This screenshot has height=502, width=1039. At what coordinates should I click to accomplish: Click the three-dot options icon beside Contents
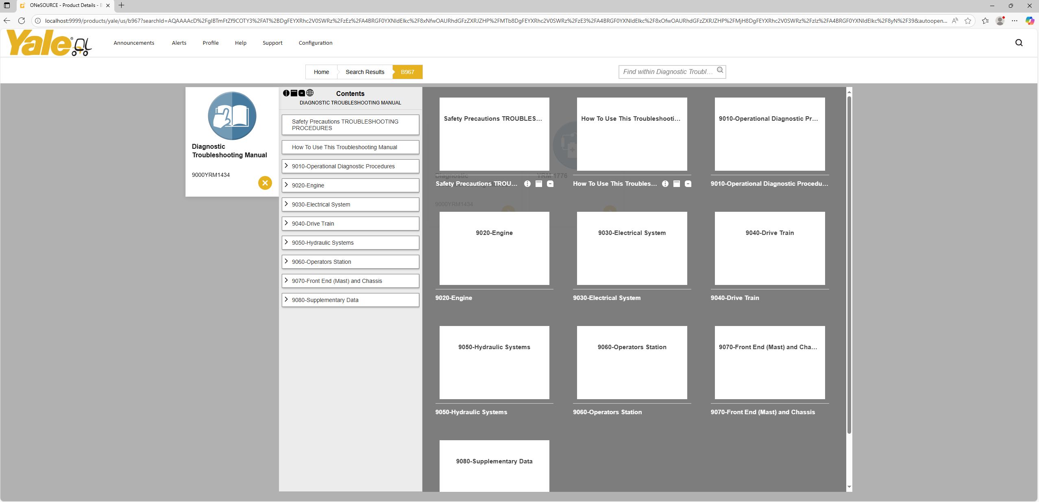click(x=286, y=93)
